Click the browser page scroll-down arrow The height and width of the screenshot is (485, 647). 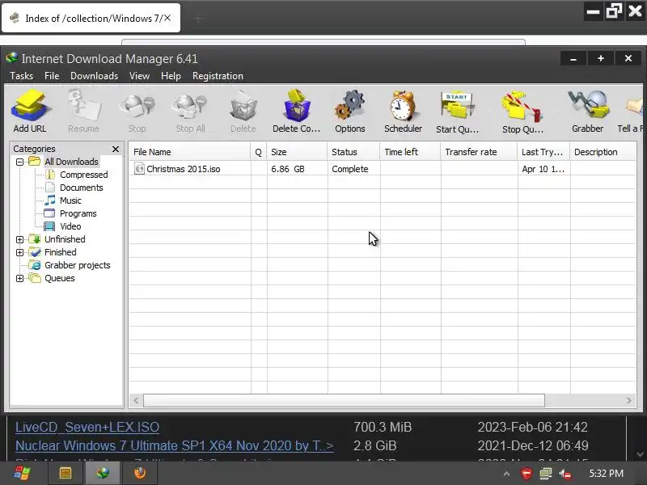point(640,454)
